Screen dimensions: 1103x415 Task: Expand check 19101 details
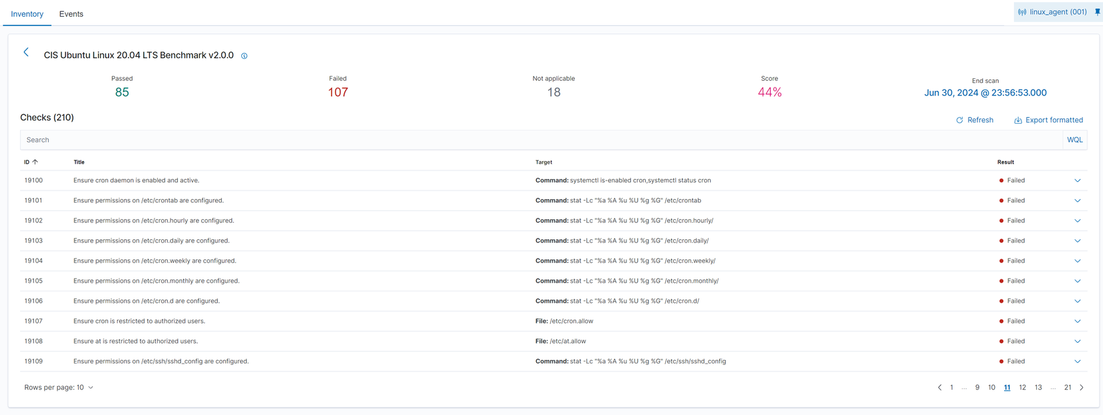point(1078,200)
